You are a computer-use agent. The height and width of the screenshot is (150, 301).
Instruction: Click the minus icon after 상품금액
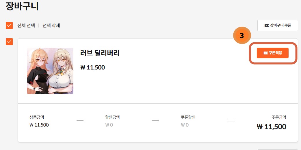coord(80,120)
